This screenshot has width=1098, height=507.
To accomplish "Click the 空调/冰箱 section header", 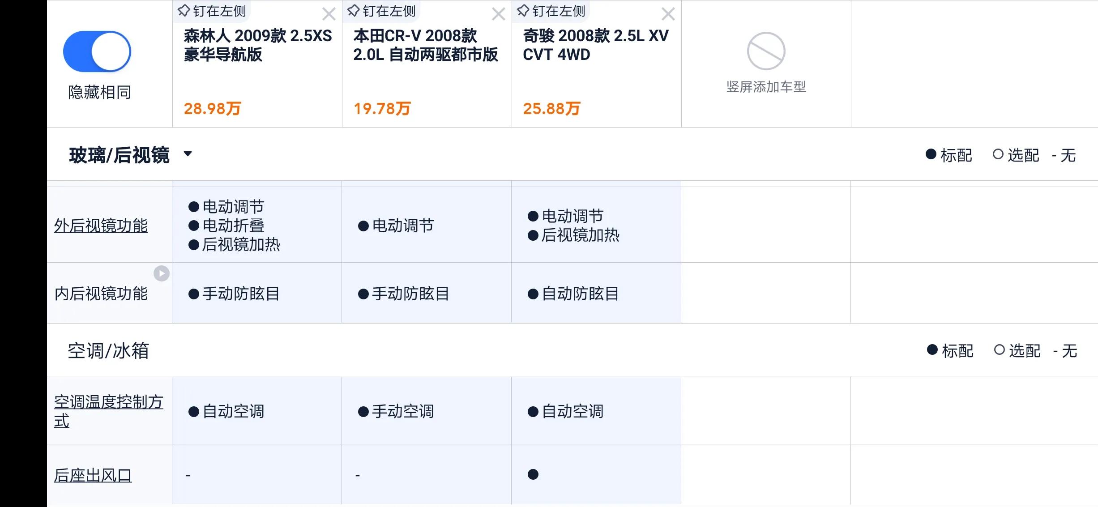I will tap(109, 351).
